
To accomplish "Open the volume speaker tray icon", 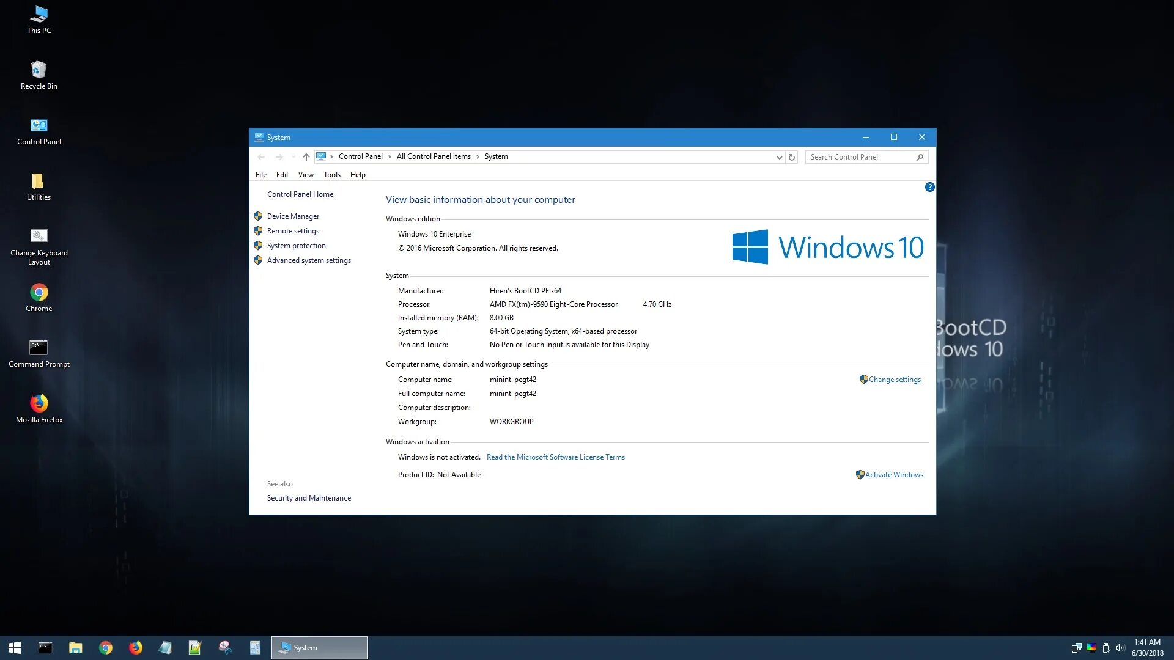I will point(1120,648).
